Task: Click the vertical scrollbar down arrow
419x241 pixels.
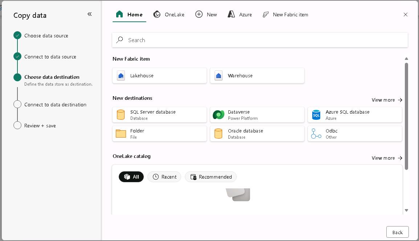Action: (x=406, y=210)
